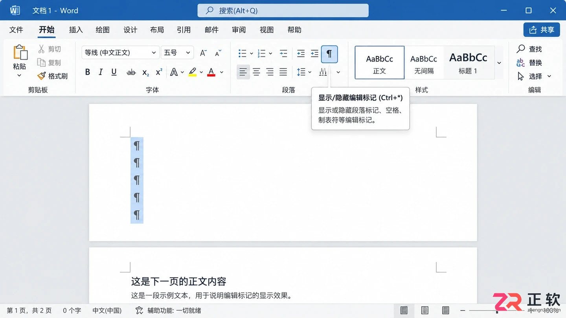Open the 布局 (Layout) ribbon tab
The image size is (566, 318).
(x=157, y=30)
